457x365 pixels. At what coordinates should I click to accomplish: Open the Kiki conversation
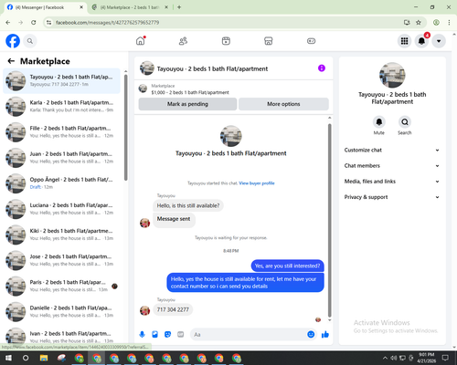click(61, 235)
